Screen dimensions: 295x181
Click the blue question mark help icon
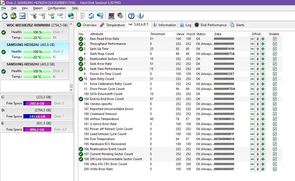pyautogui.click(x=131, y=16)
